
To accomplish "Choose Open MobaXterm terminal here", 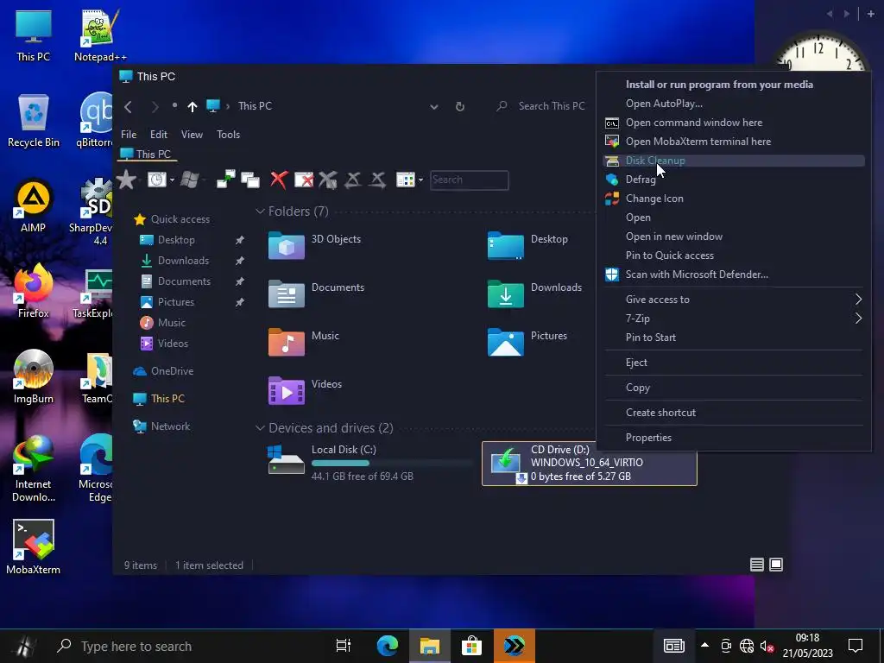I will pos(734,142).
